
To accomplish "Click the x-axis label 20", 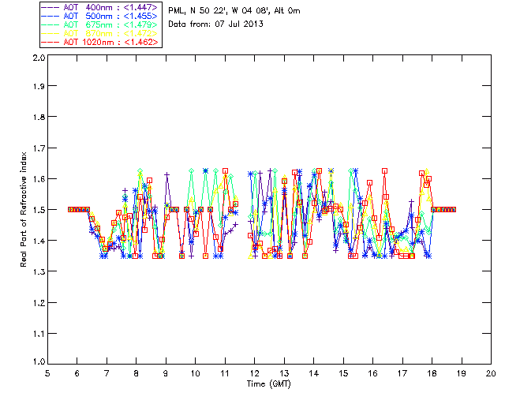I will 491,373.
